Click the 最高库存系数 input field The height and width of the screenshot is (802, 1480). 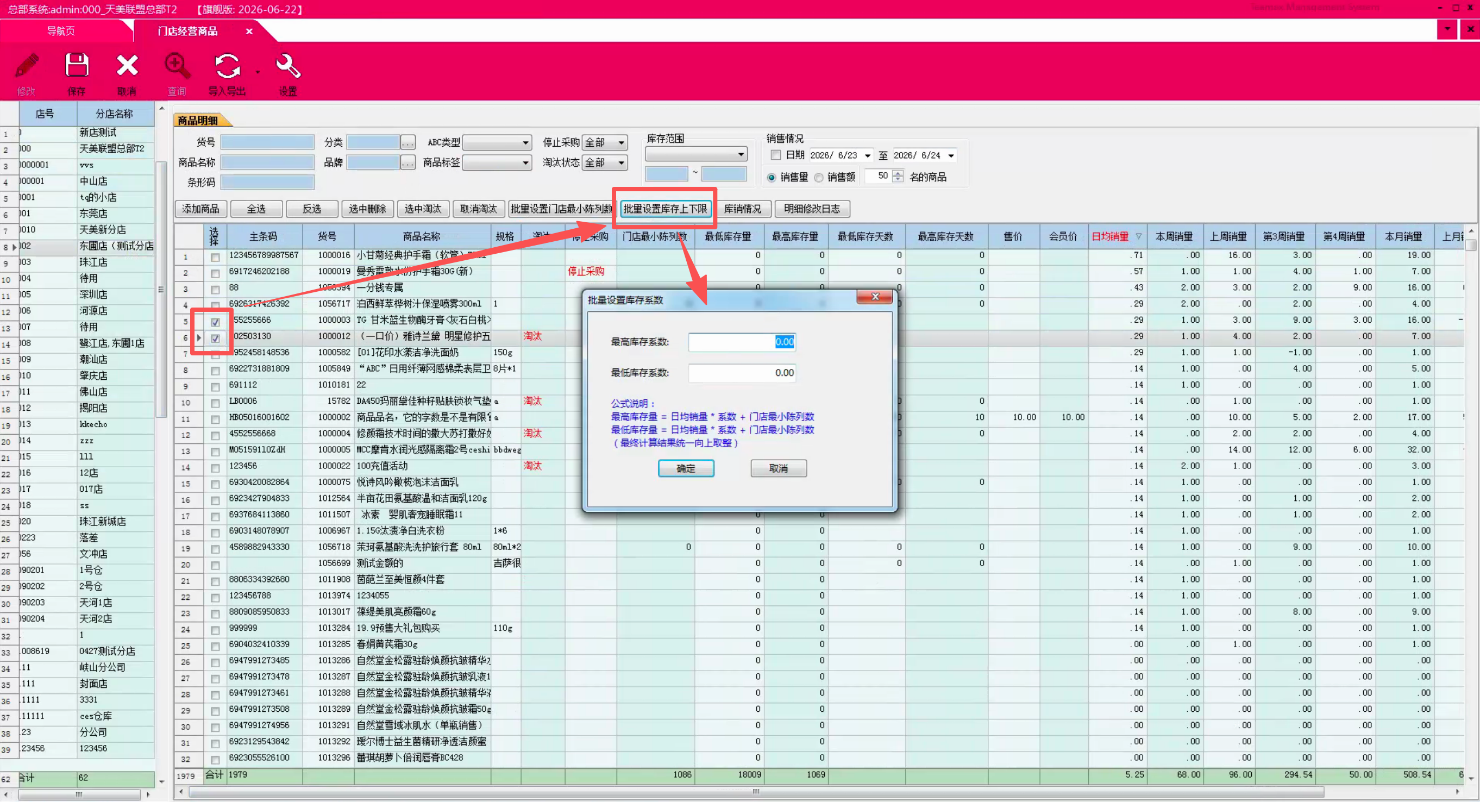742,342
